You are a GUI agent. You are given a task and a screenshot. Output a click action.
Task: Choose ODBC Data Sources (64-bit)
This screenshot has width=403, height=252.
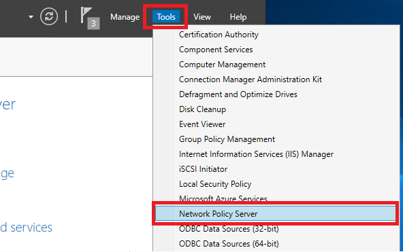229,244
